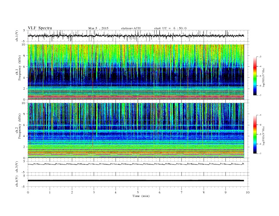Click the ch.2 spectrogram color bar
Image resolution: width=279 pixels, height=216 pixels.
[x=255, y=134]
